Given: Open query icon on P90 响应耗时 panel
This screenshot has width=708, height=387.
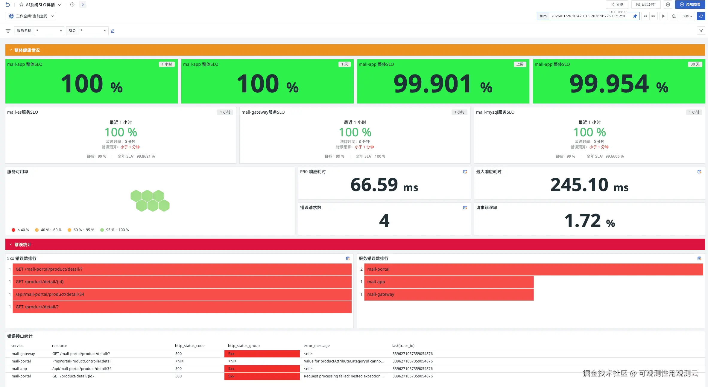Looking at the screenshot, I should (x=465, y=172).
